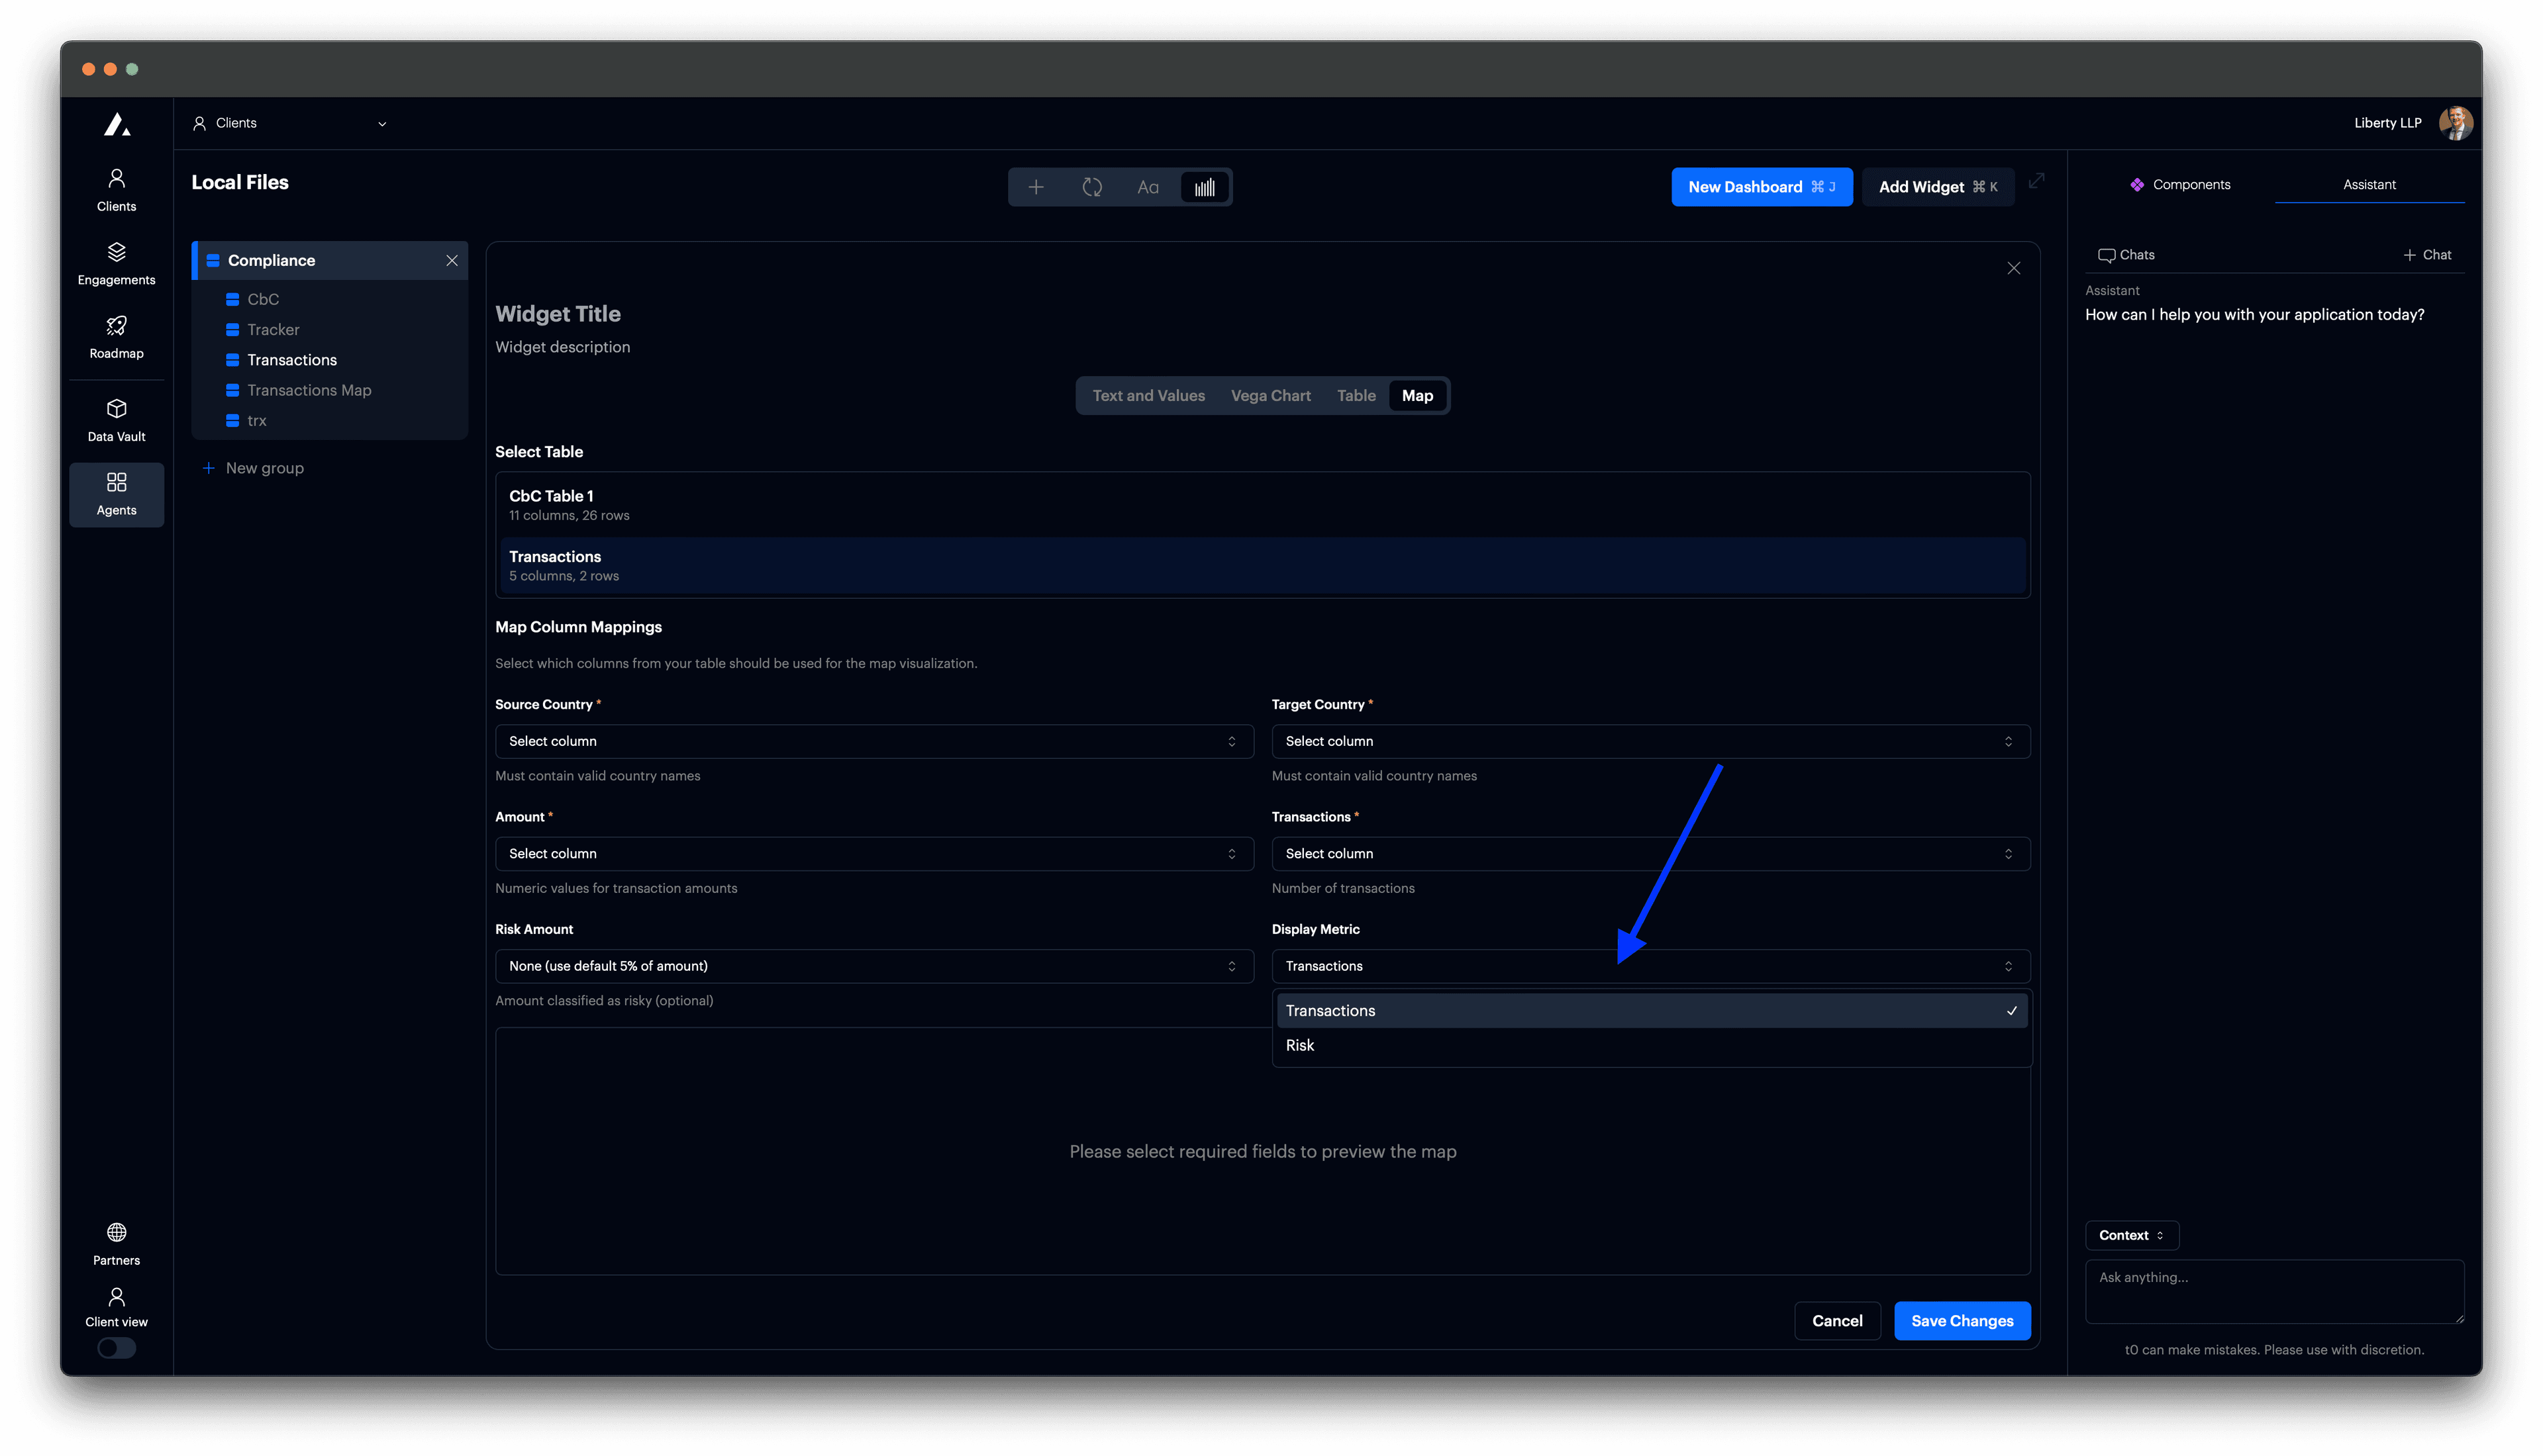Expand the Clients selector at top left
Screen dimensions: 2543x1456
click(290, 122)
